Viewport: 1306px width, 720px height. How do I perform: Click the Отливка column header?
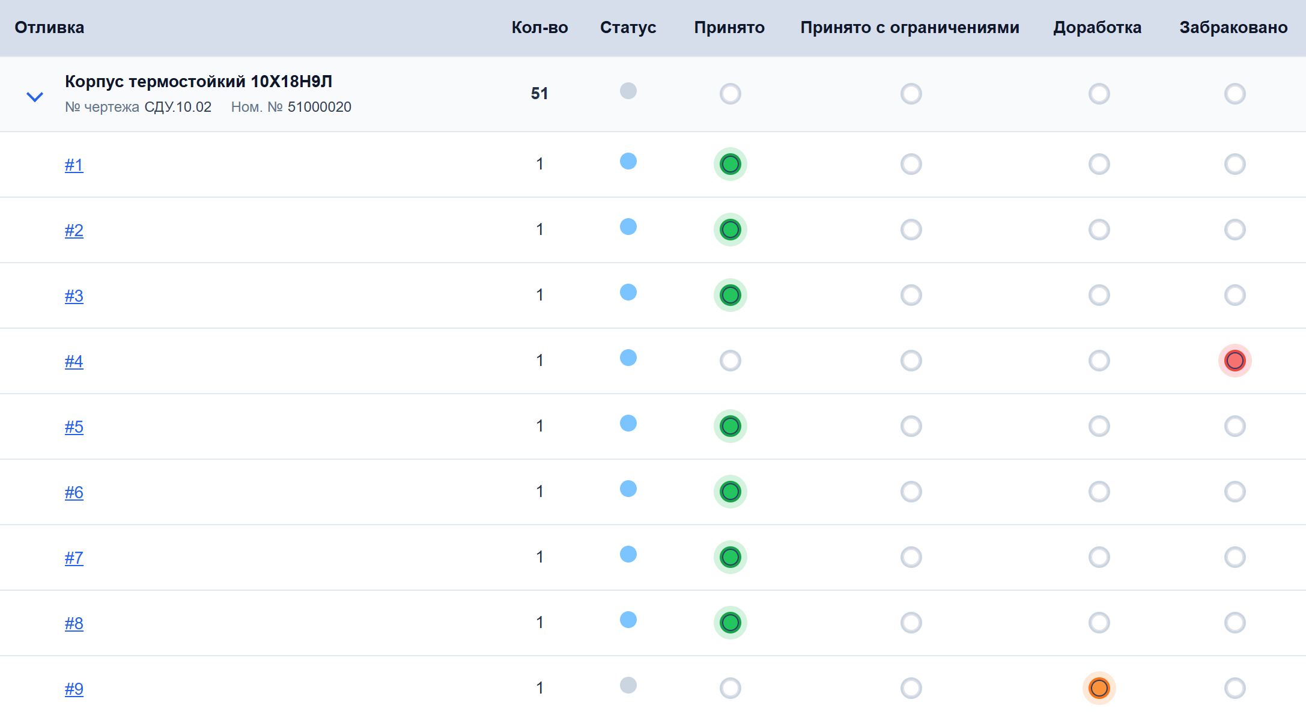coord(49,28)
